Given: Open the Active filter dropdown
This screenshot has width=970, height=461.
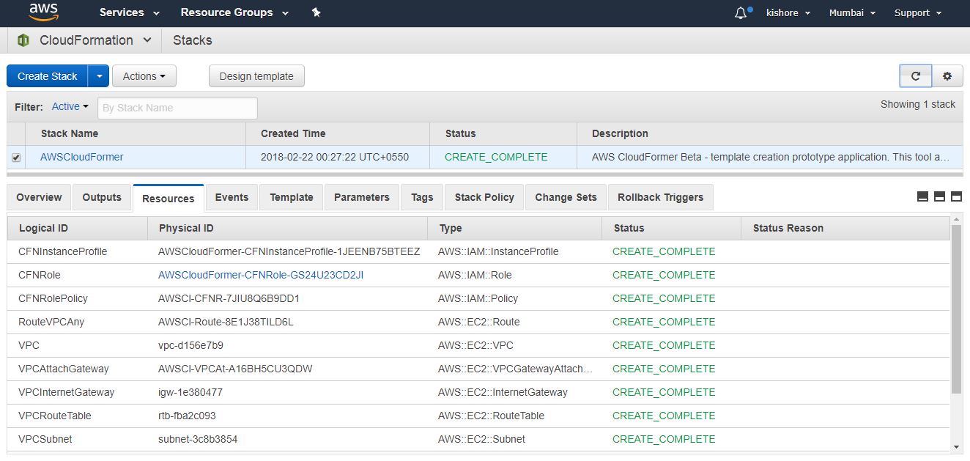Looking at the screenshot, I should [x=70, y=107].
